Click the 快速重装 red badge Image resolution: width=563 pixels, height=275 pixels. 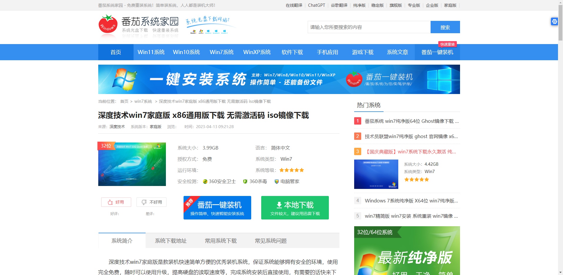pyautogui.click(x=447, y=44)
